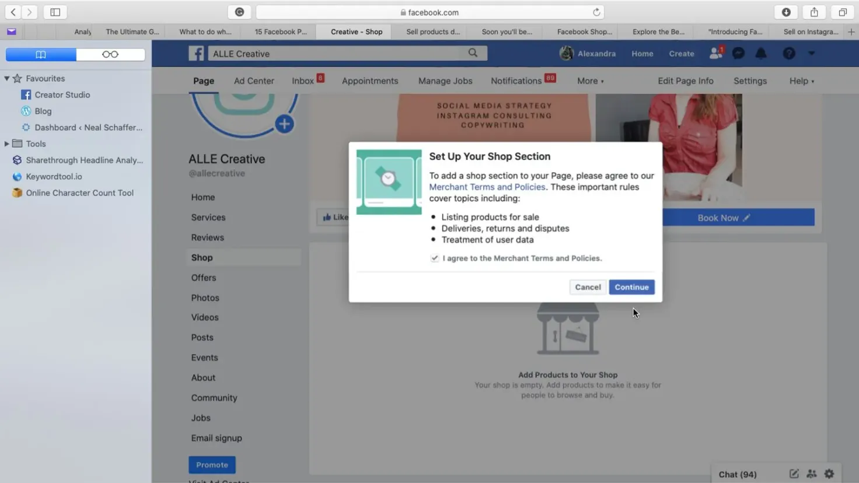Open friend requests icon
Image resolution: width=859 pixels, height=483 pixels.
click(x=715, y=54)
